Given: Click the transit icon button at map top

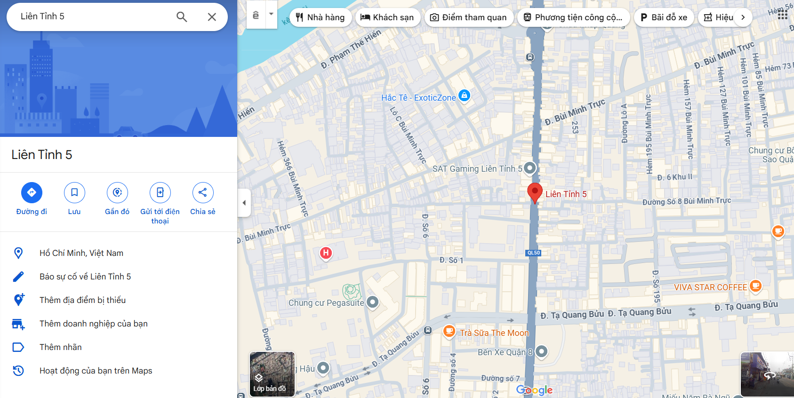Looking at the screenshot, I should [x=256, y=15].
